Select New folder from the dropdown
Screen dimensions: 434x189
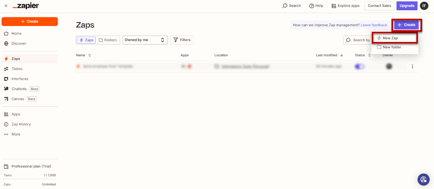tap(395, 47)
